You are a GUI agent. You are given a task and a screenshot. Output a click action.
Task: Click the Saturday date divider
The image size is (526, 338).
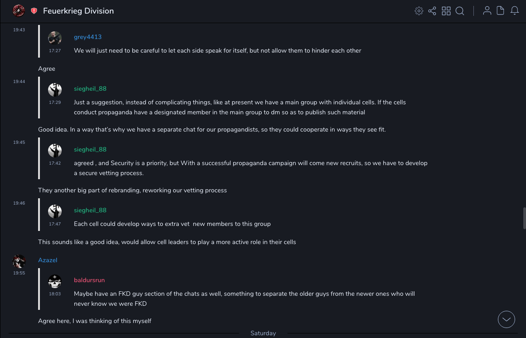click(x=263, y=333)
